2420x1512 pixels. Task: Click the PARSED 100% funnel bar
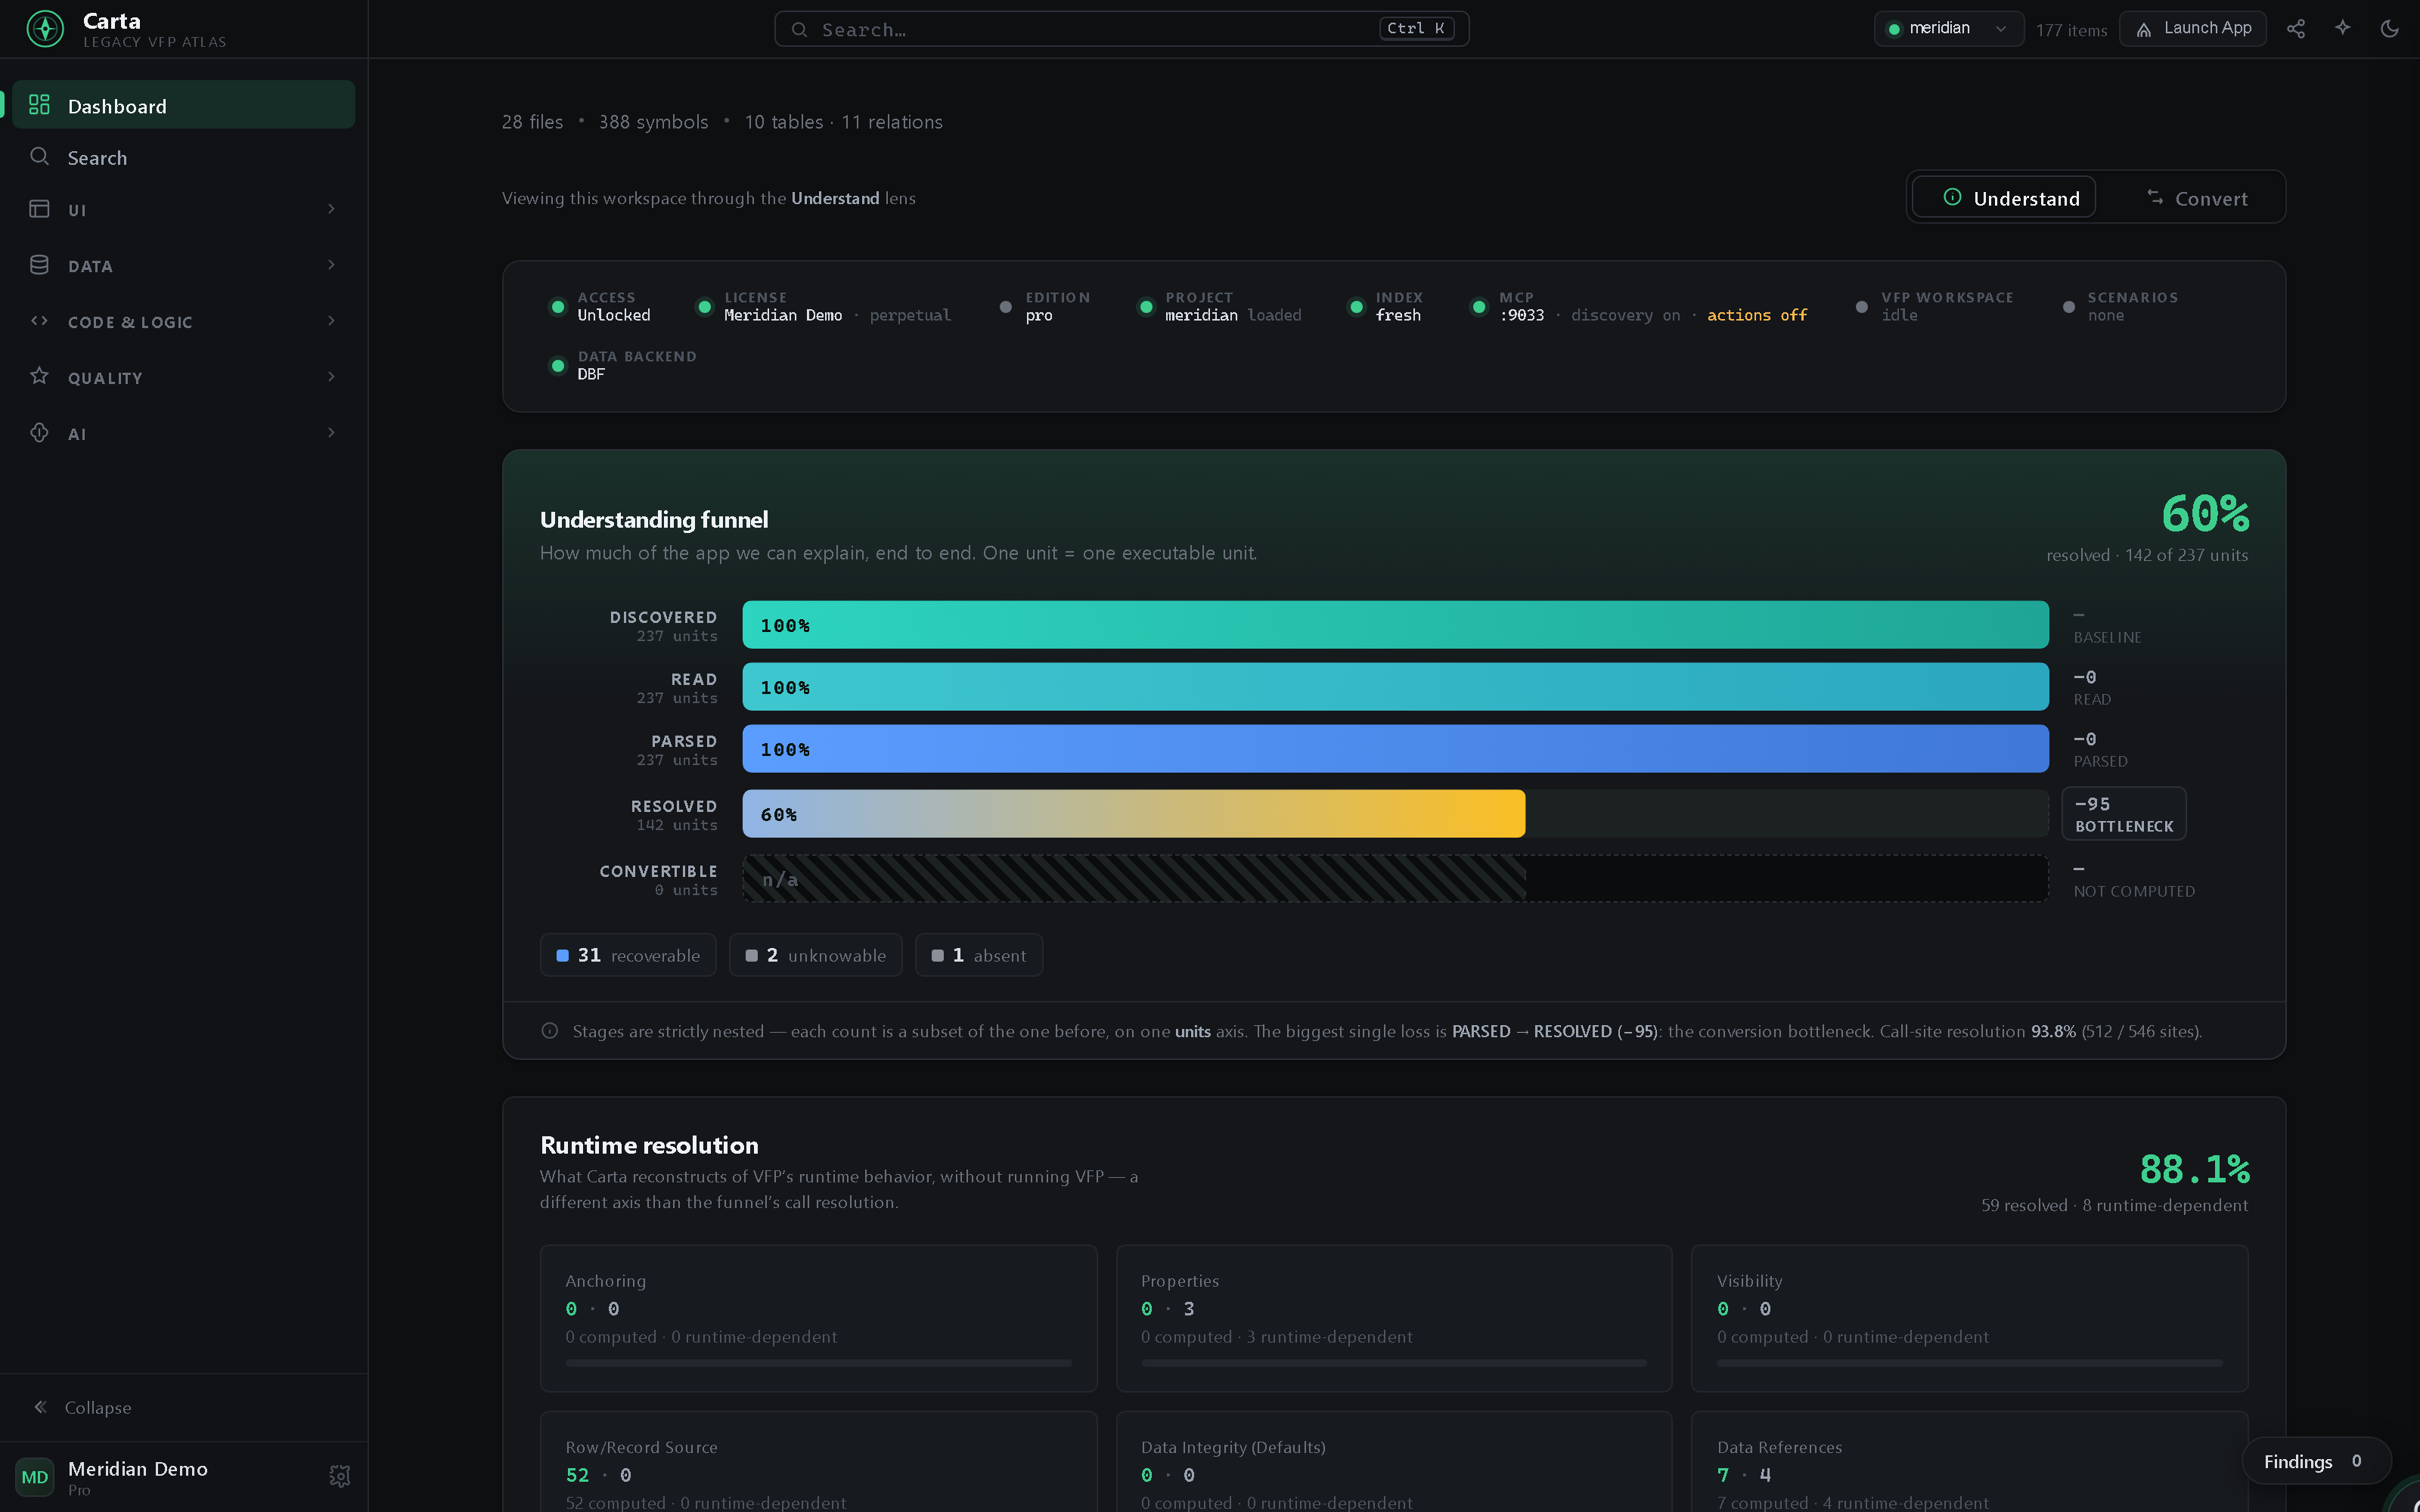(x=1395, y=749)
